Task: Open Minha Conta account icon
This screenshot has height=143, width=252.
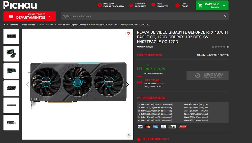Action: click(x=100, y=5)
